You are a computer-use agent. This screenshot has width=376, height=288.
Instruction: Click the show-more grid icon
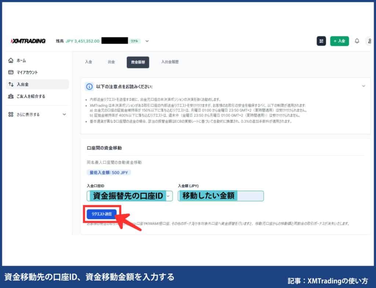coord(11,115)
